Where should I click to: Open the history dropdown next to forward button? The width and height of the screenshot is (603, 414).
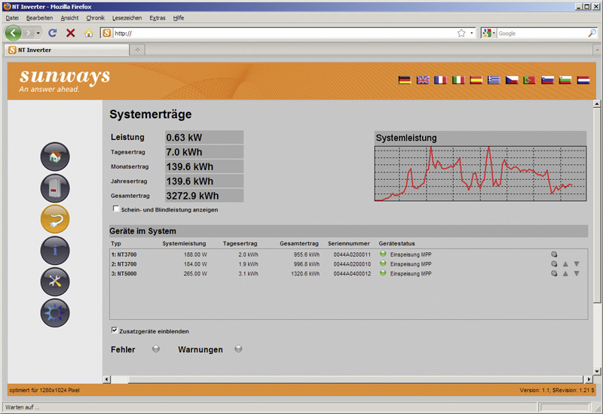coord(38,33)
